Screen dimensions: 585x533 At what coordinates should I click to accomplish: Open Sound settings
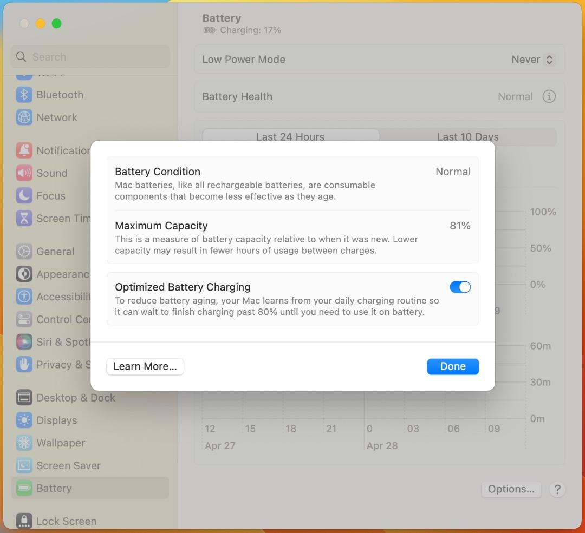click(52, 173)
